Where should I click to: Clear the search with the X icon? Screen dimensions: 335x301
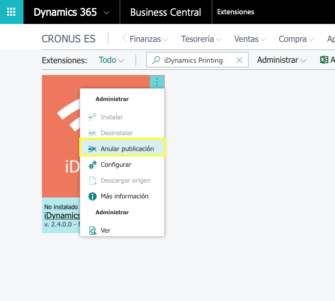(x=239, y=60)
